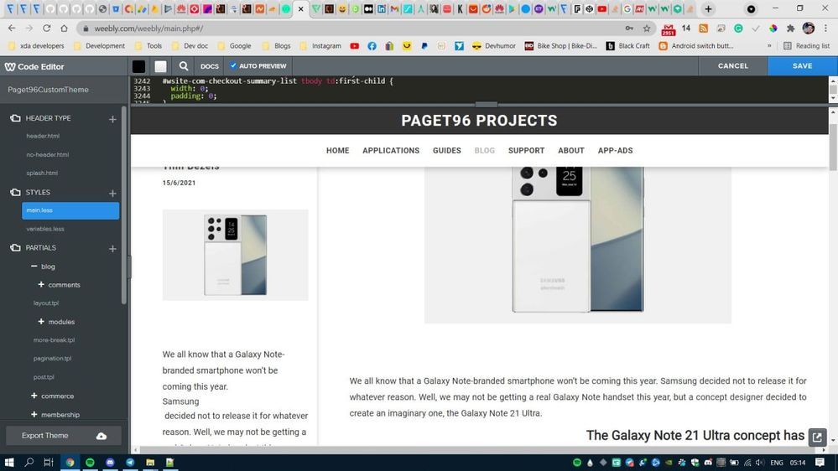Switch editor to the light theme swatch
The height and width of the screenshot is (471, 838).
[x=160, y=66]
